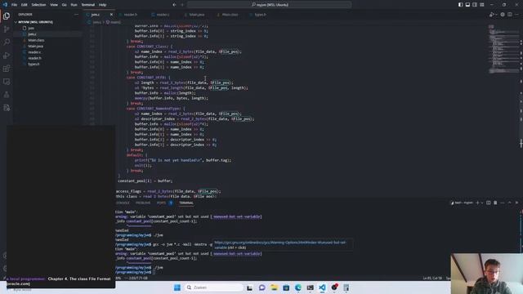Toggle the bottom panel layout icon

click(467, 5)
